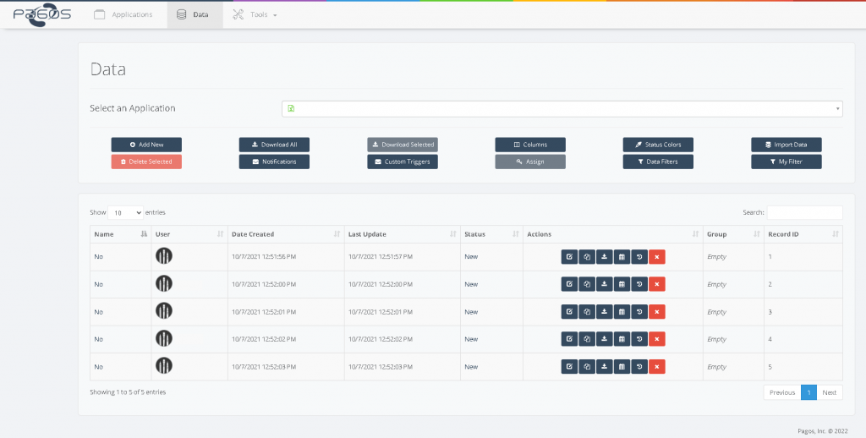Click the Delete Selected button
This screenshot has width=866, height=438.
[x=146, y=162]
